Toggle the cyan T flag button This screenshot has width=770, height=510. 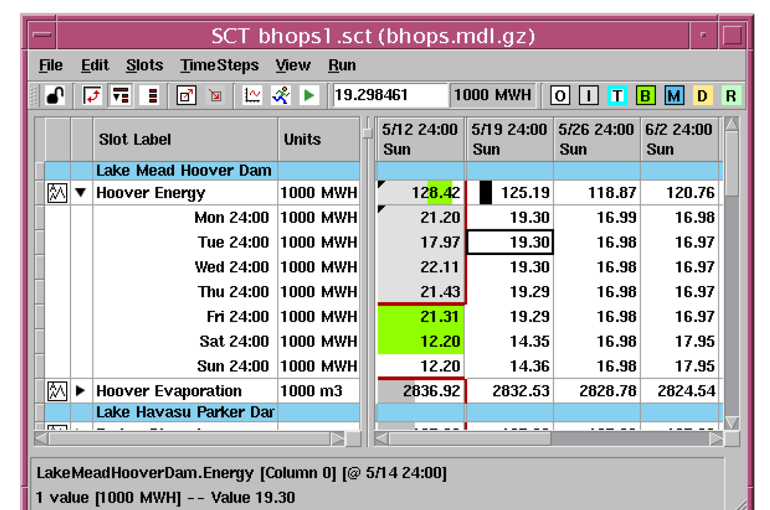(617, 96)
